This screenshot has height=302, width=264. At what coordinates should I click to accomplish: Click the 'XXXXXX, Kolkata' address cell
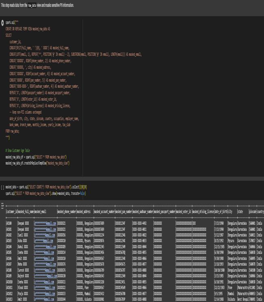[84, 300]
